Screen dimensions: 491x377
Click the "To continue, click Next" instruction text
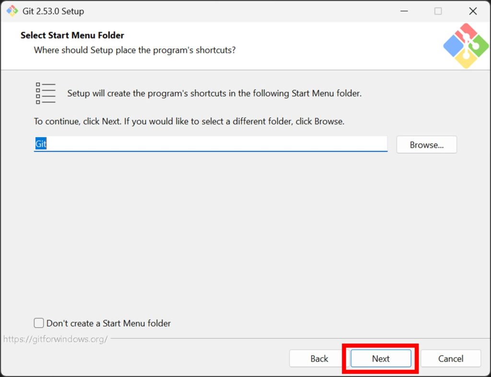tap(189, 121)
